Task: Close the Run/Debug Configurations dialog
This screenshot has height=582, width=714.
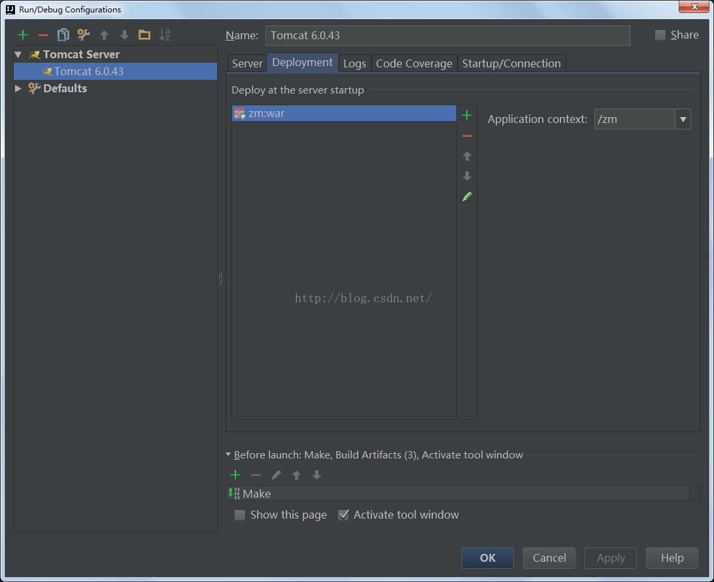Action: point(694,7)
